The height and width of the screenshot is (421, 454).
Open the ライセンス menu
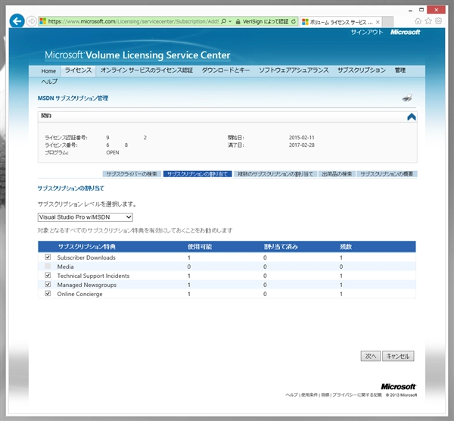click(x=78, y=70)
